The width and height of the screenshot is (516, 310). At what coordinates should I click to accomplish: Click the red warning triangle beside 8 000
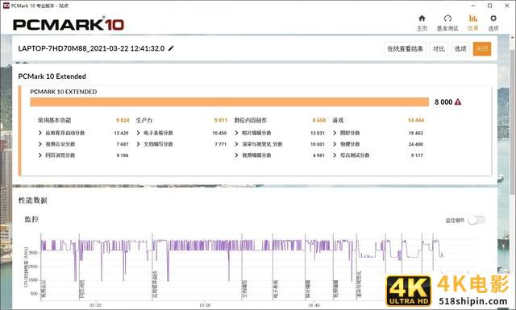(458, 102)
